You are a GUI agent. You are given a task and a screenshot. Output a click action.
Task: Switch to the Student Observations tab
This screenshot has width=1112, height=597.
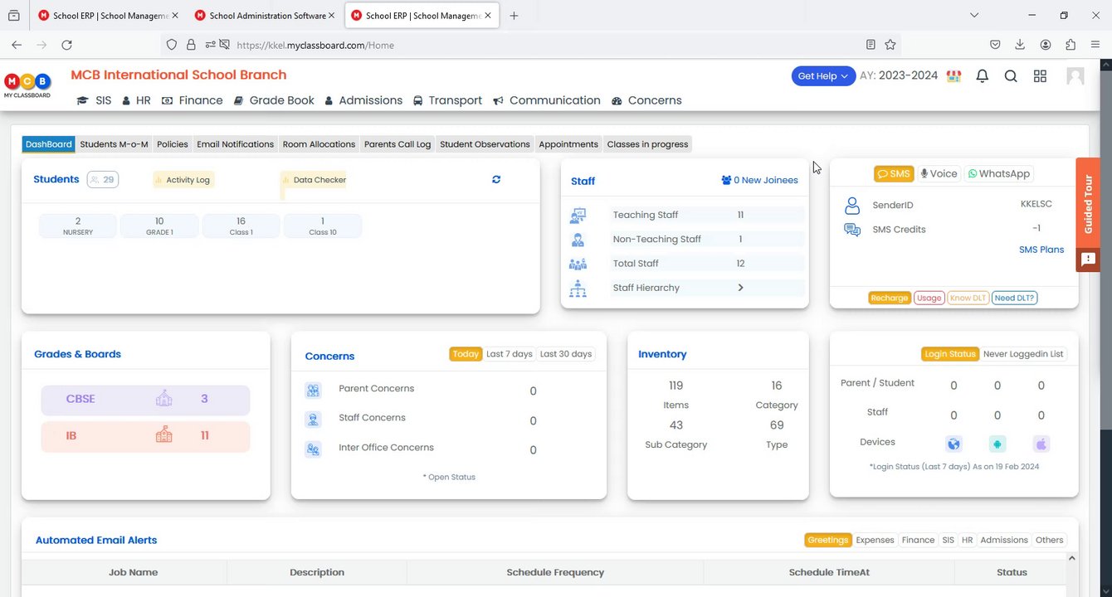click(485, 144)
